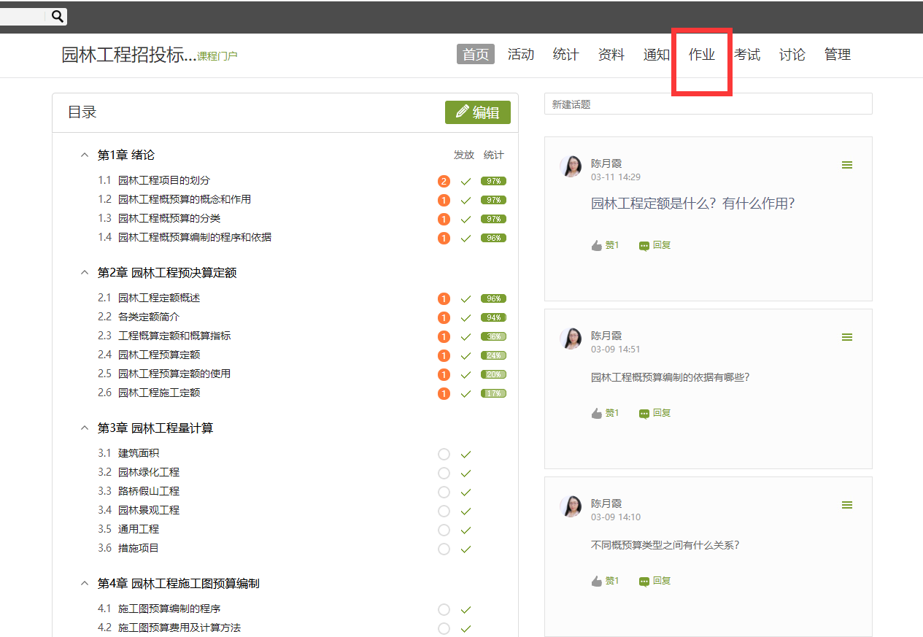923x637 pixels.
Task: Toggle the release circle for 4.1 施工图预算编制的程序
Action: pyautogui.click(x=444, y=610)
